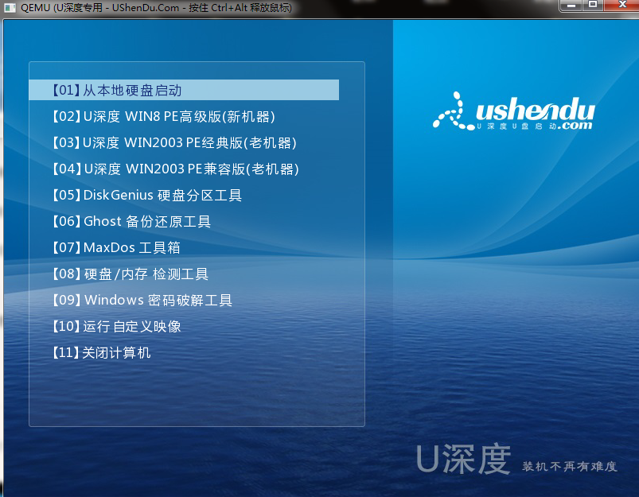This screenshot has height=497, width=639.
Task: Close the QEMU window
Action: click(623, 6)
